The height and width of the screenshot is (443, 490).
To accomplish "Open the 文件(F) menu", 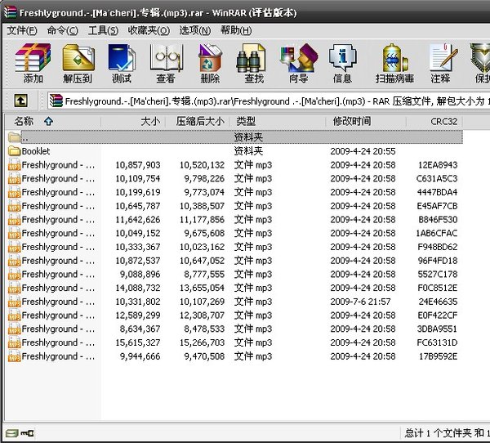I will [x=22, y=31].
